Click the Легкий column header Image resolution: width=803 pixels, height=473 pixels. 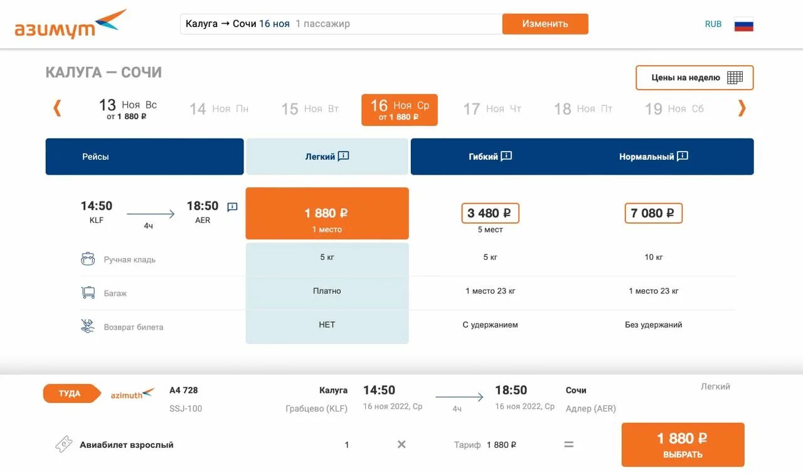pos(327,157)
